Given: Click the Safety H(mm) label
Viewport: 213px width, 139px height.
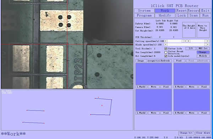Looking at the screenshot, I should pyautogui.click(x=143, y=24).
